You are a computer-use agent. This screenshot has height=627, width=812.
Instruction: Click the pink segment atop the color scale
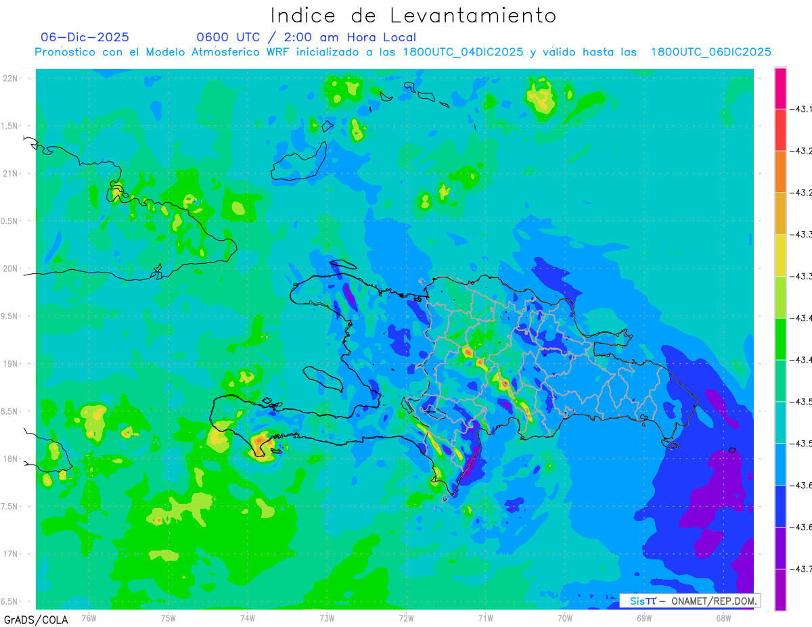[x=780, y=89]
